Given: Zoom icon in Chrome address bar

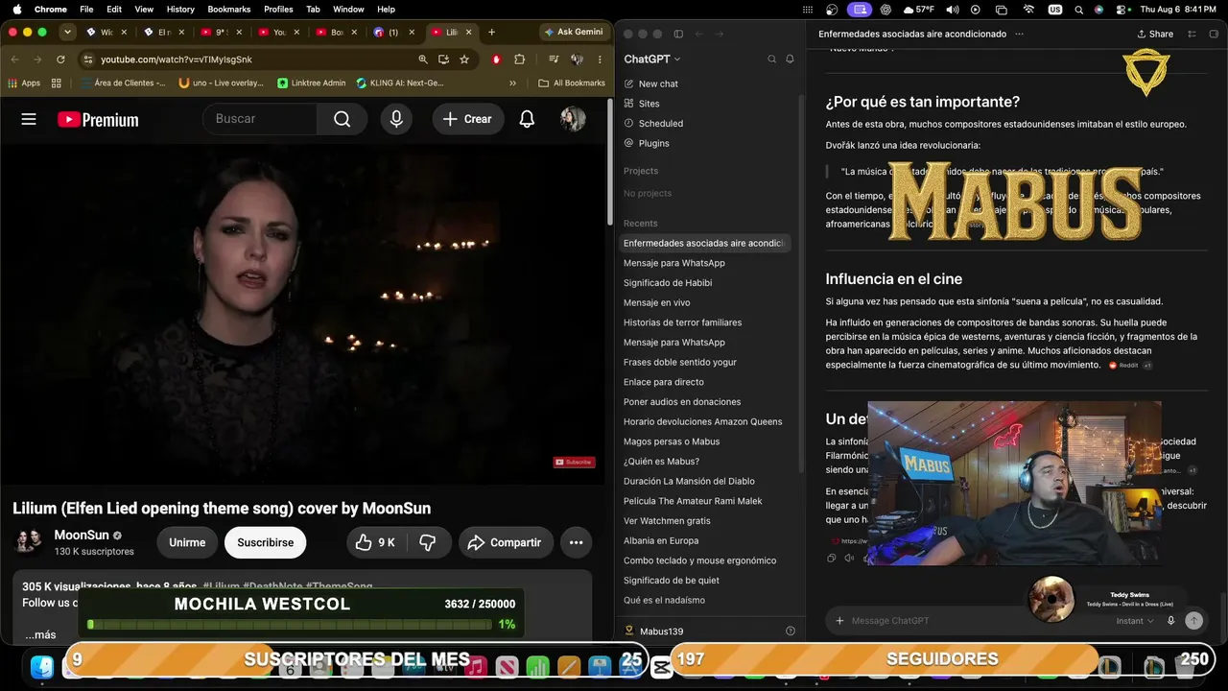Looking at the screenshot, I should pos(423,60).
